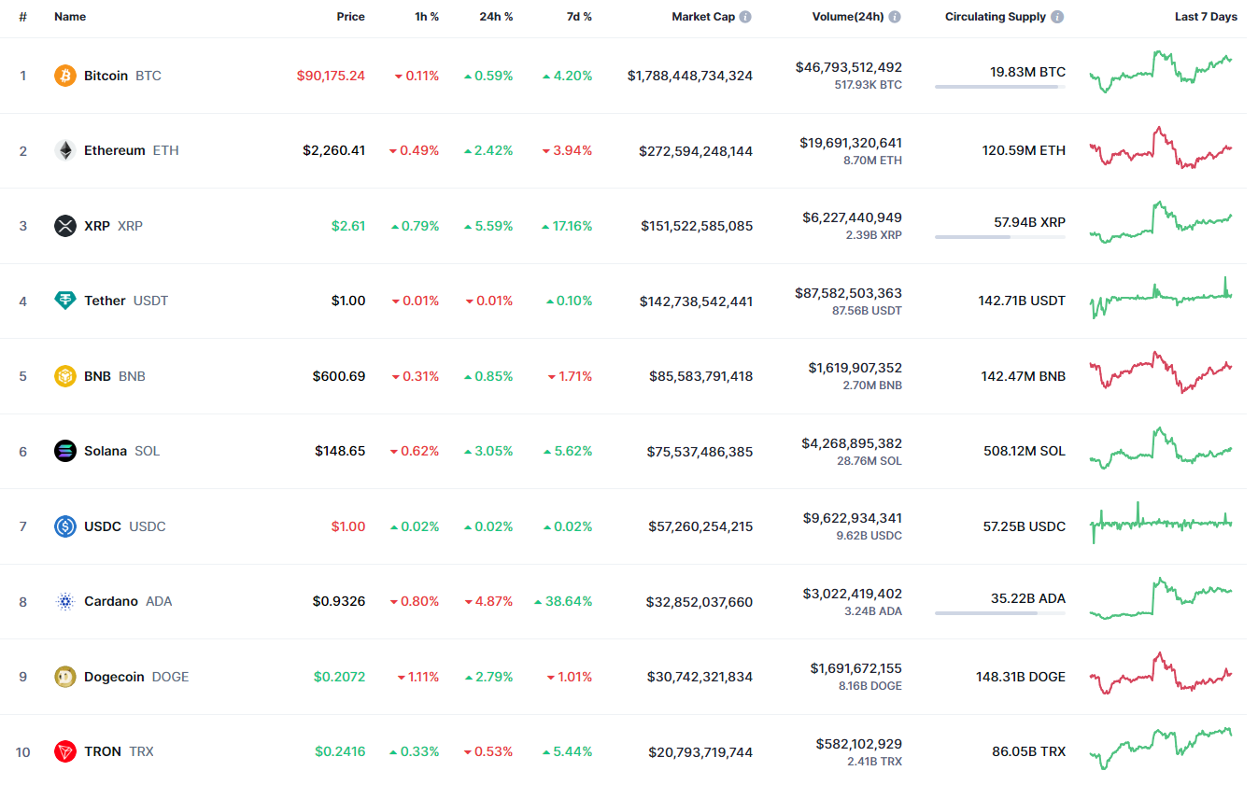Click the Ethereum diamond logo icon
The image size is (1258, 785).
click(65, 150)
